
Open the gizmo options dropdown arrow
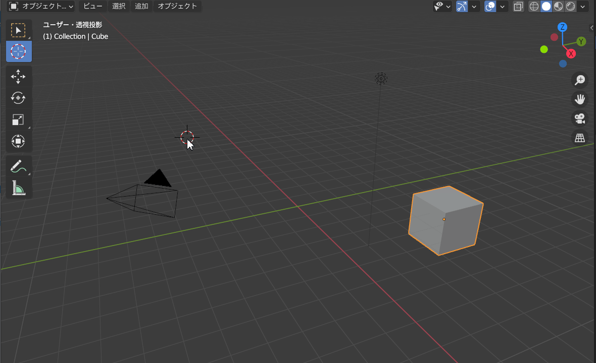[x=474, y=7]
